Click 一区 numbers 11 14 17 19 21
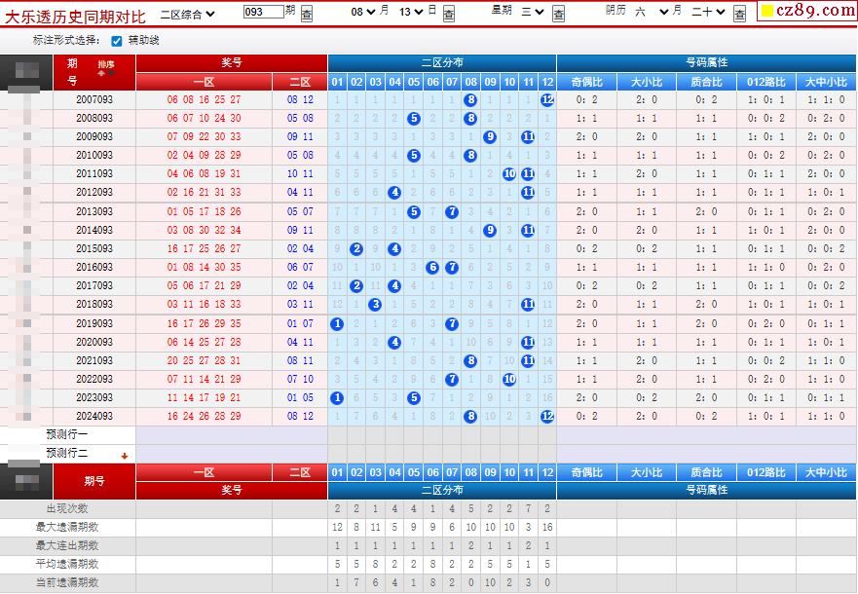Screen dimensions: 858x594 tap(205, 397)
